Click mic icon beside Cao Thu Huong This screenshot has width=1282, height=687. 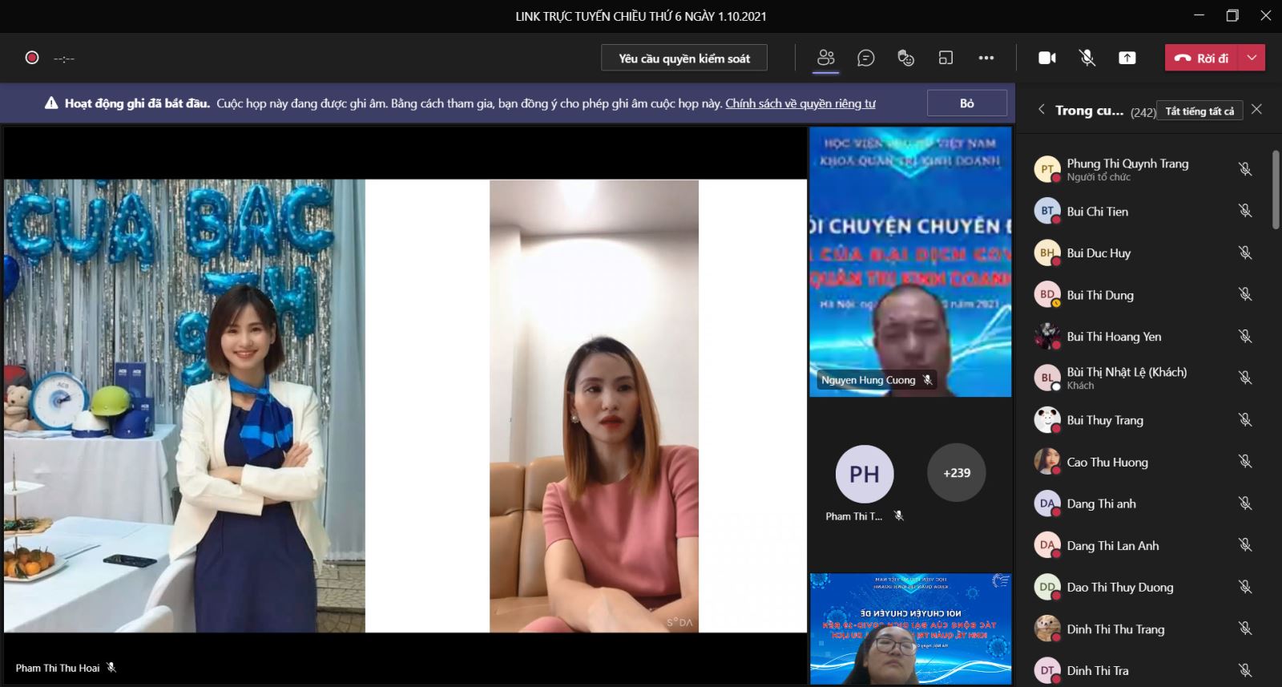pyautogui.click(x=1244, y=462)
